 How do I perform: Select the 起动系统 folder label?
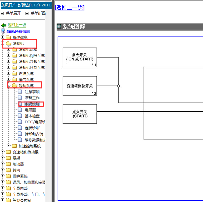point(26,86)
